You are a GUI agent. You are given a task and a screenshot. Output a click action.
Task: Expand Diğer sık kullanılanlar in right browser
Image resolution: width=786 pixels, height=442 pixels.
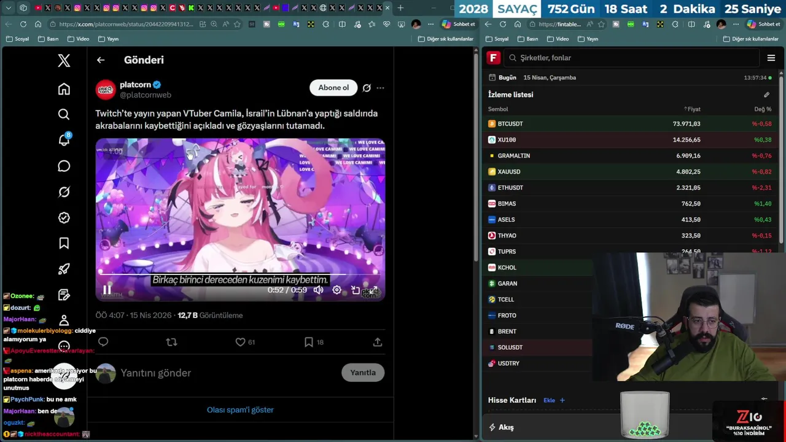(751, 39)
